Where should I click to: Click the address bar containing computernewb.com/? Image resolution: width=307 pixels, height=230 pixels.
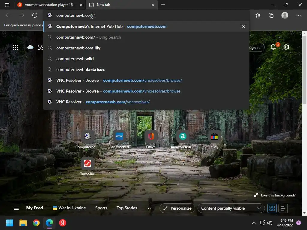click(x=146, y=15)
